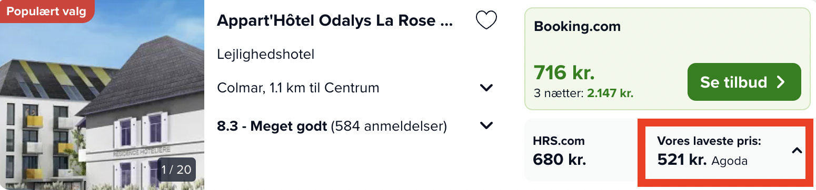Click the Booking.com provider label
Image resolution: width=816 pixels, height=190 pixels.
pos(577,26)
